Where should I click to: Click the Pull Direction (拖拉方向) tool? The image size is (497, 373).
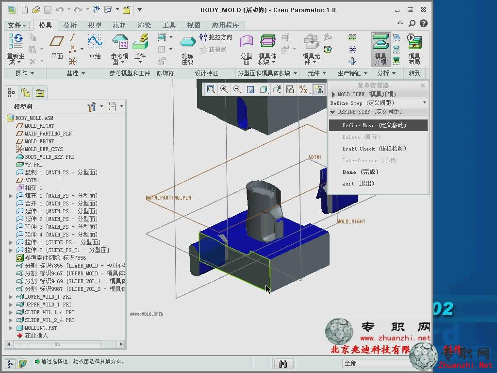pos(215,37)
